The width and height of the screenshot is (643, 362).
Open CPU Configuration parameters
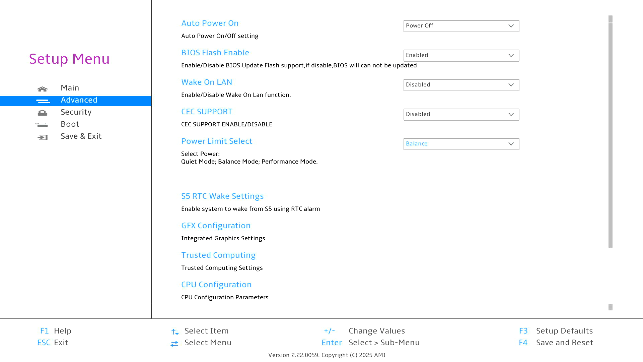[x=216, y=285]
